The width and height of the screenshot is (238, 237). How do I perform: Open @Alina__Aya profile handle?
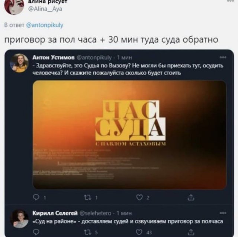45,9
